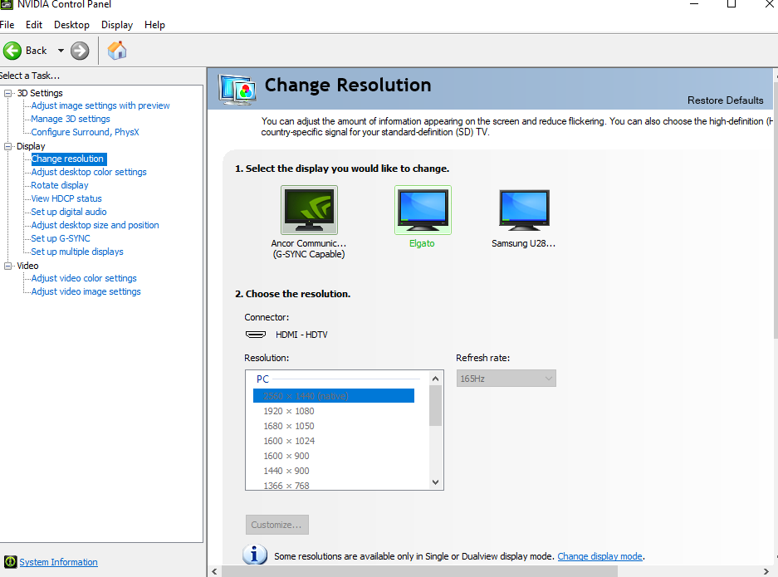Select Change resolution in task tree
Viewport: 778px width, 577px height.
(x=68, y=159)
